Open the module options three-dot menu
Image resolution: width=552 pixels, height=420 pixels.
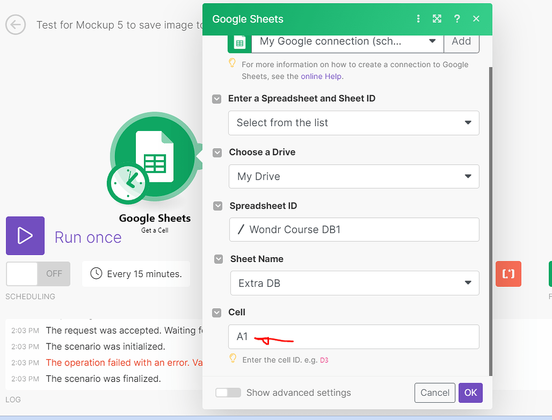[x=418, y=18]
